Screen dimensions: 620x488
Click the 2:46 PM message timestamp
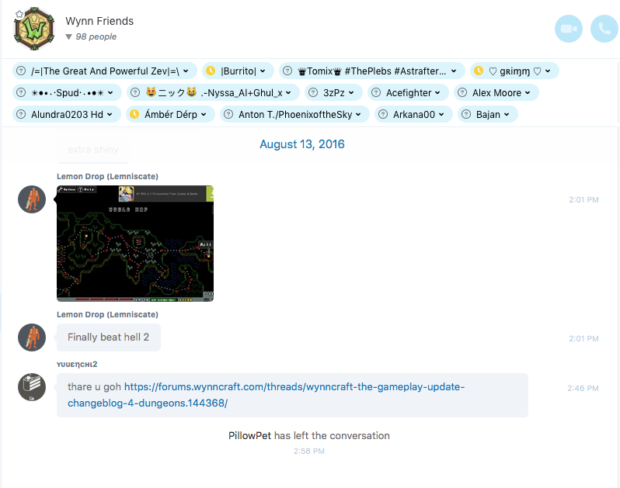pos(583,388)
